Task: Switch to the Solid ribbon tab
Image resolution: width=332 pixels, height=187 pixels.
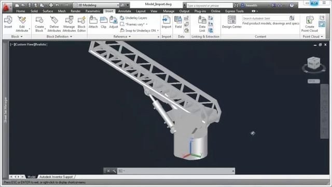Action: click(34, 11)
